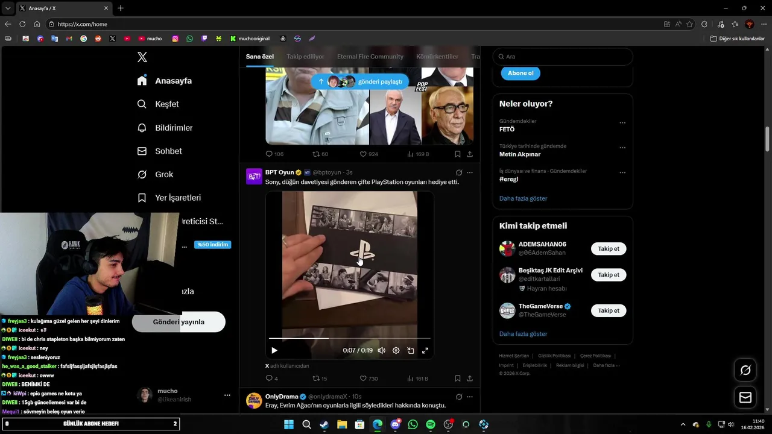Open trending topic Metin Akpınar

click(520, 154)
